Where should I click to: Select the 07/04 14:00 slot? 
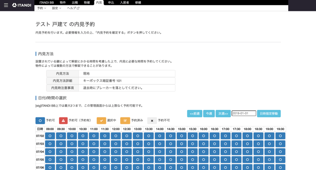[159, 152]
